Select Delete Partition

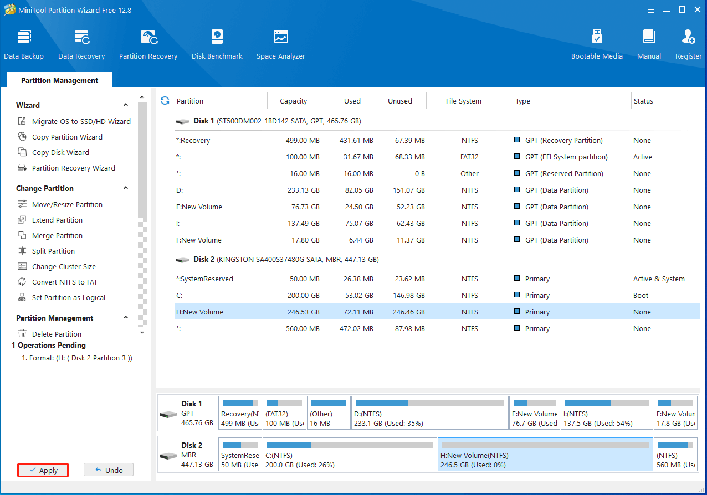[x=50, y=334]
